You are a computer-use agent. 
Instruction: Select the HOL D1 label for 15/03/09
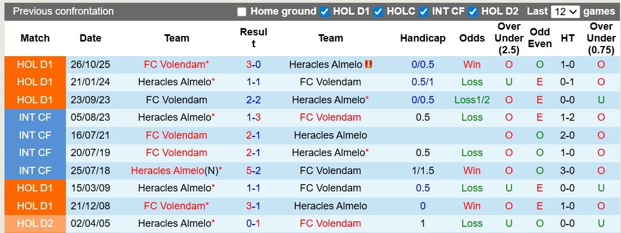click(35, 188)
